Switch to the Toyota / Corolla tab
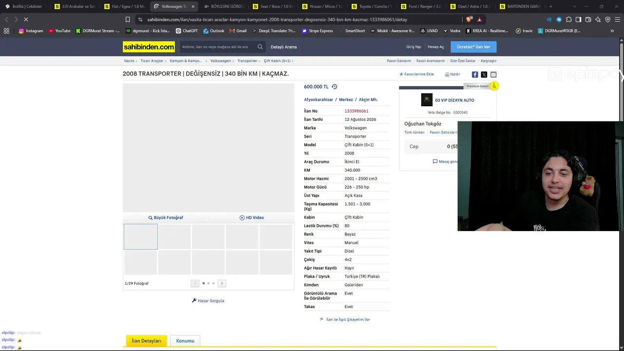This screenshot has width=624, height=351. pos(372,6)
